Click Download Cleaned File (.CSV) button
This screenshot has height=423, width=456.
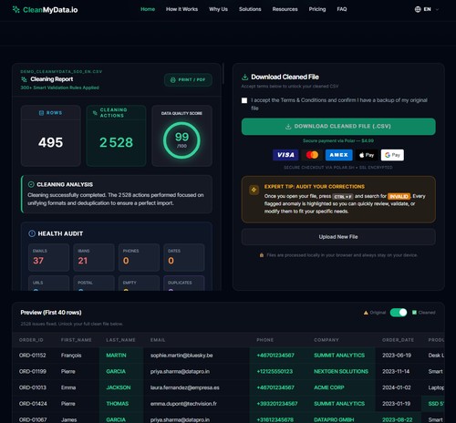point(338,127)
